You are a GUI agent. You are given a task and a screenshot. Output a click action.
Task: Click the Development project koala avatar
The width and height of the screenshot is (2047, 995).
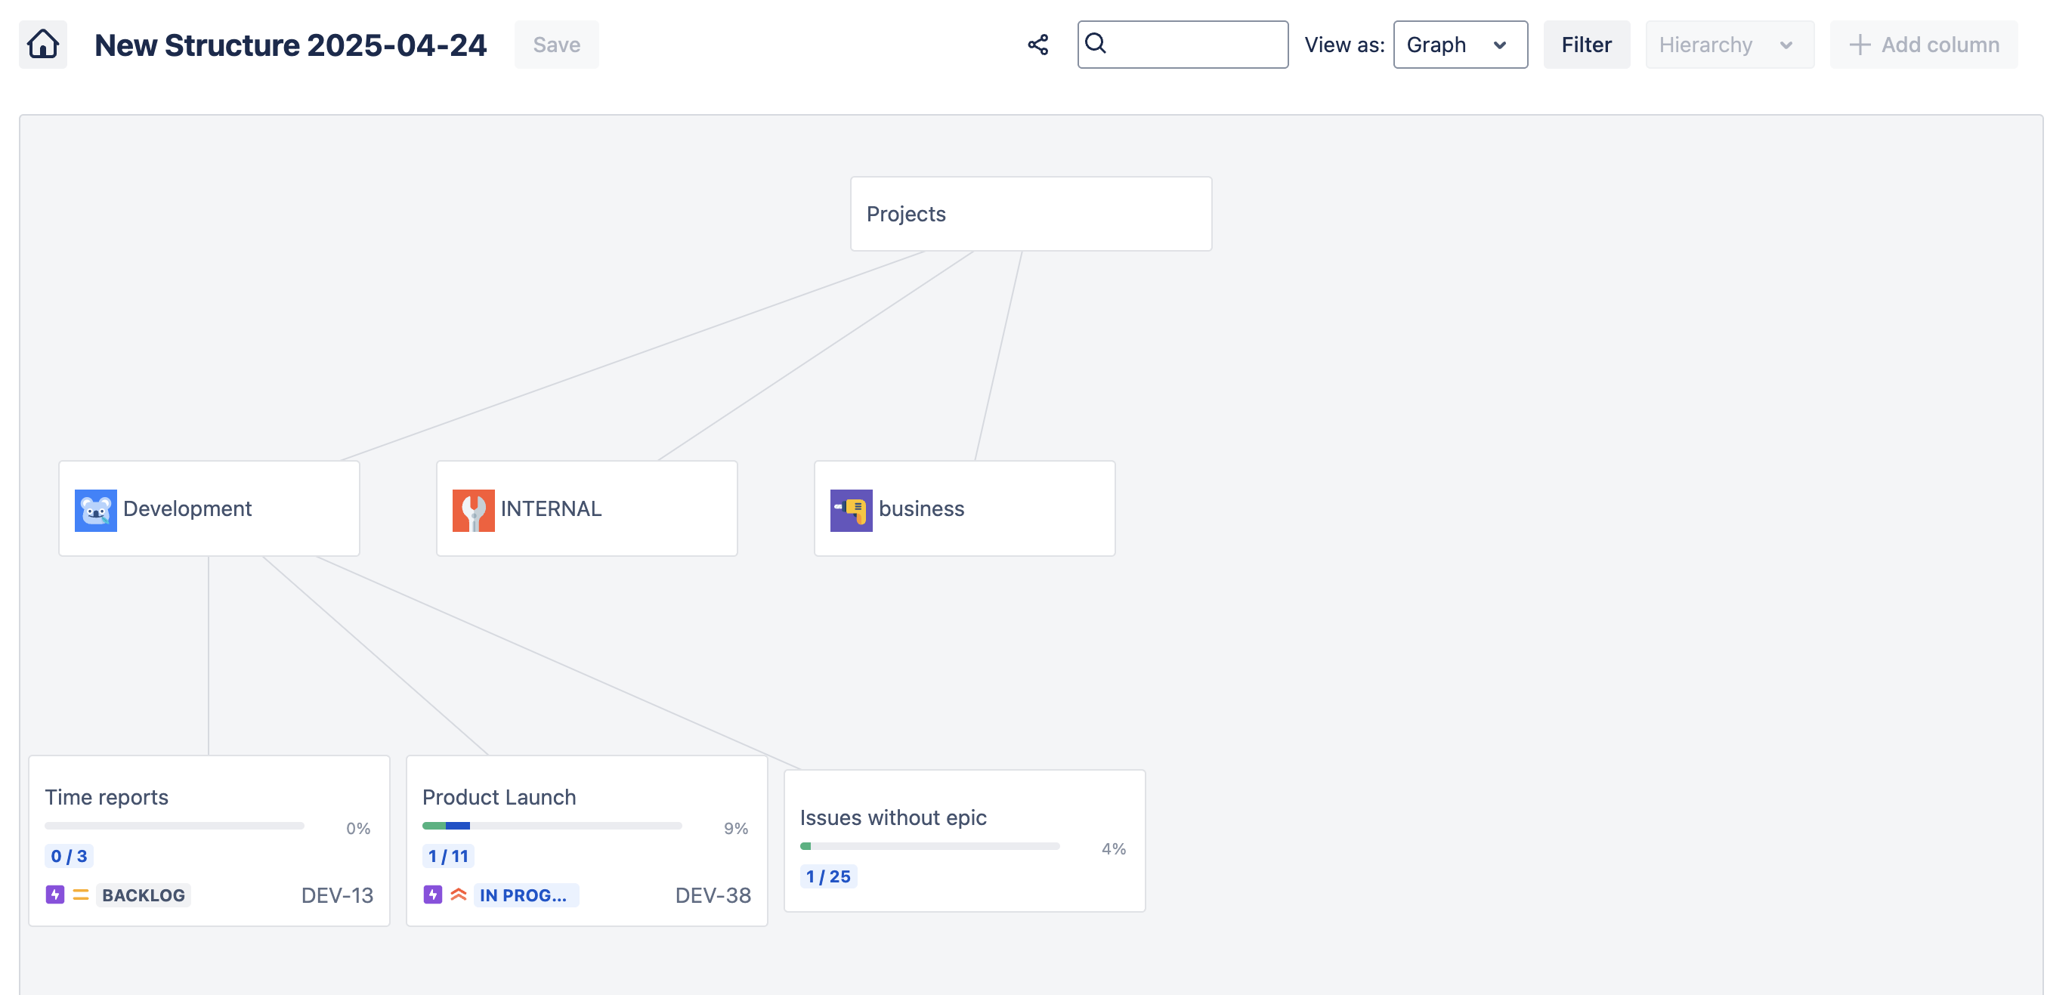tap(95, 509)
